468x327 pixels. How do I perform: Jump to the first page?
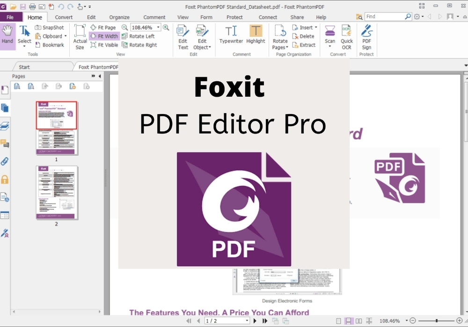pyautogui.click(x=189, y=321)
